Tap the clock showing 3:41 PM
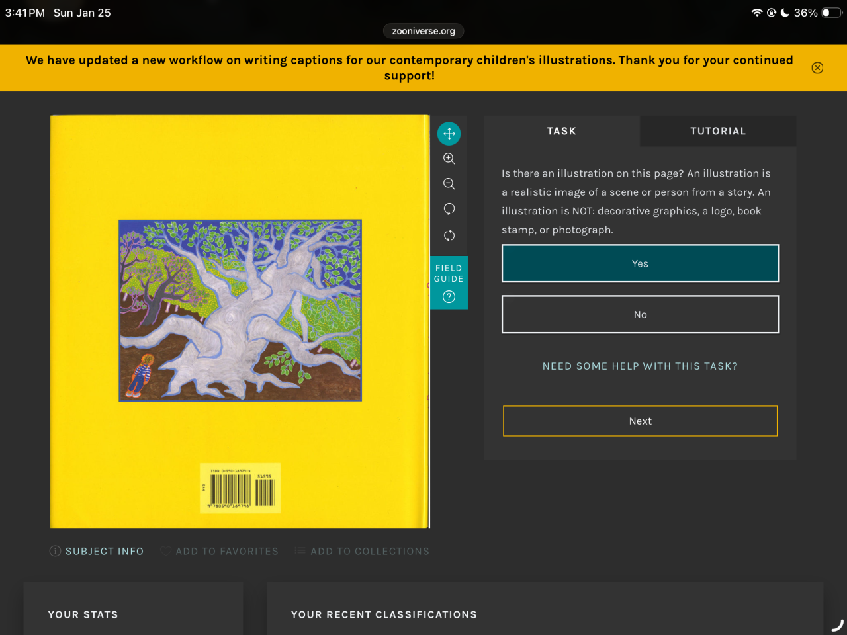This screenshot has width=847, height=635. pos(25,13)
